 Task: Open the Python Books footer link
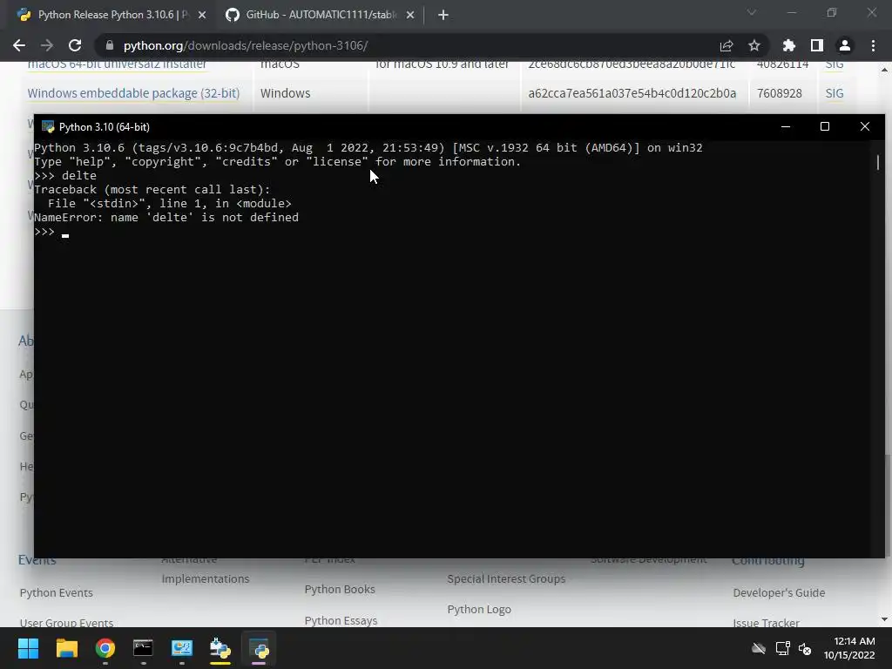click(340, 590)
